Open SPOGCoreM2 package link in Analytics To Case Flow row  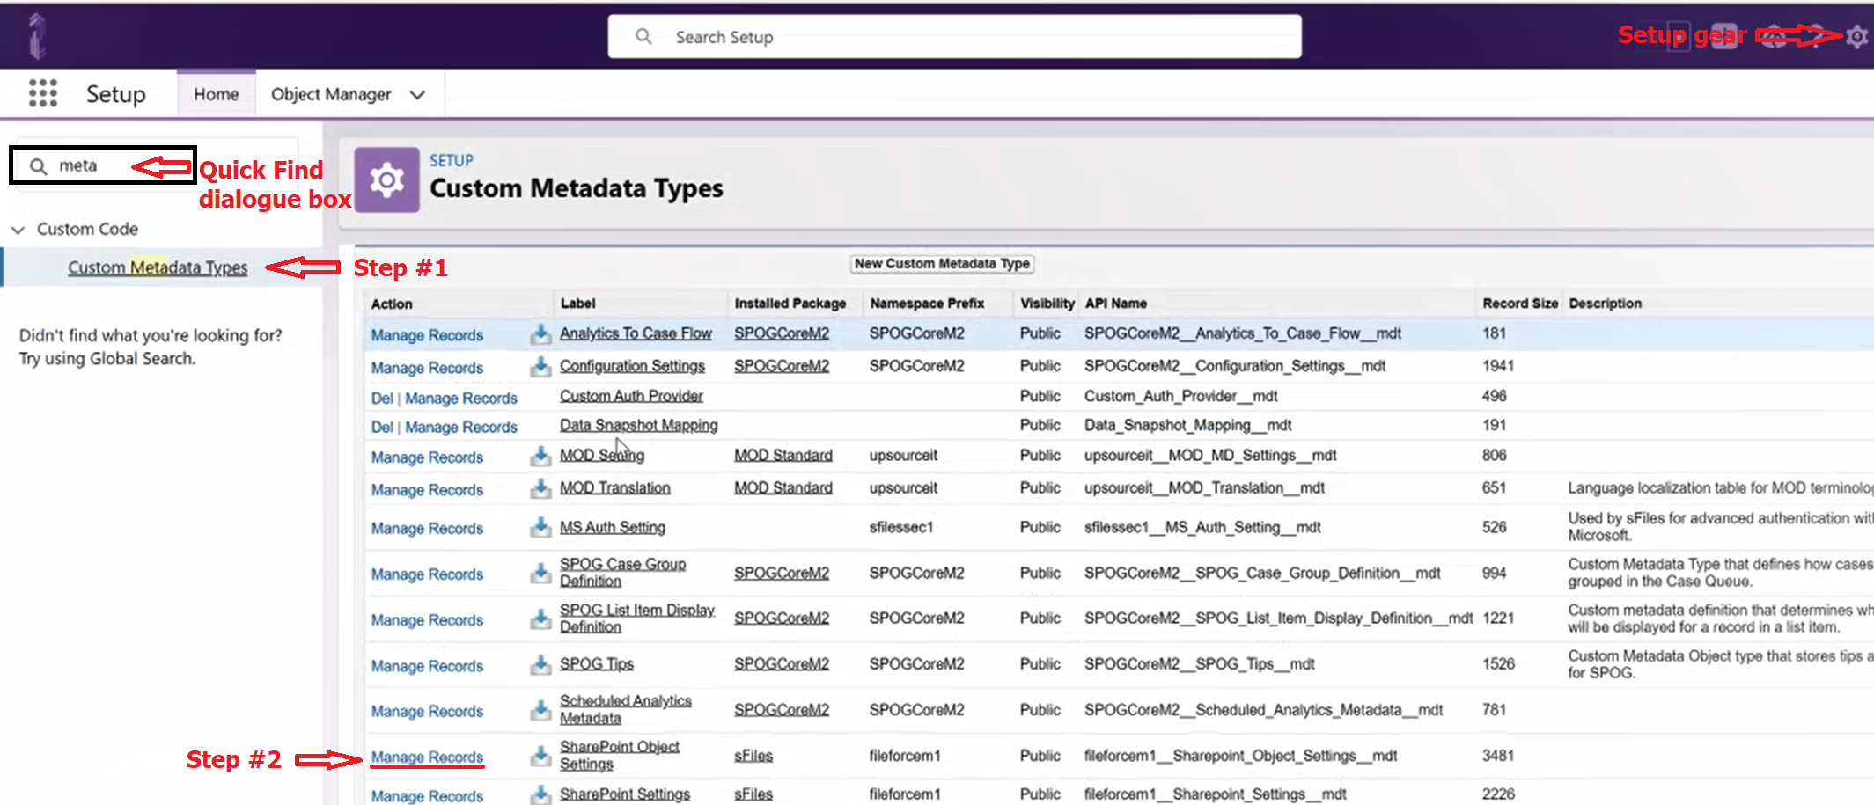[x=782, y=333]
